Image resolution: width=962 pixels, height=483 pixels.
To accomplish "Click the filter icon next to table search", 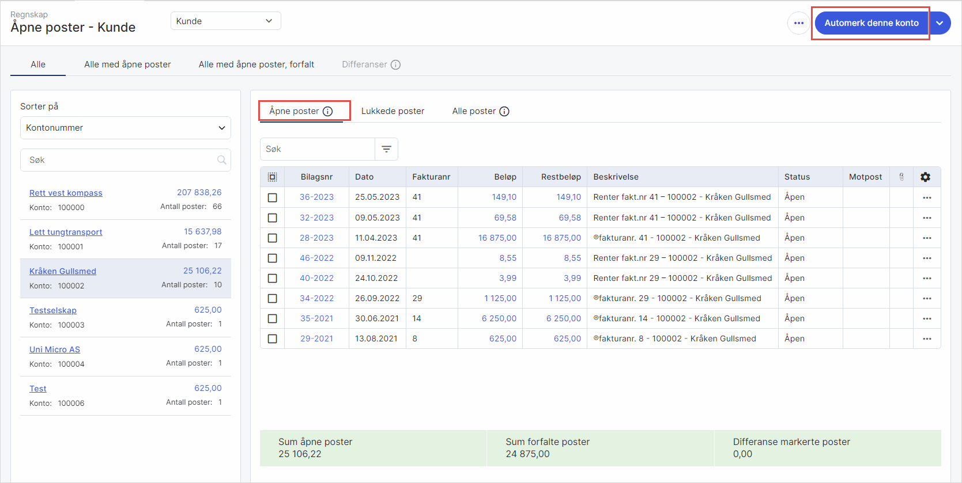I will click(386, 149).
